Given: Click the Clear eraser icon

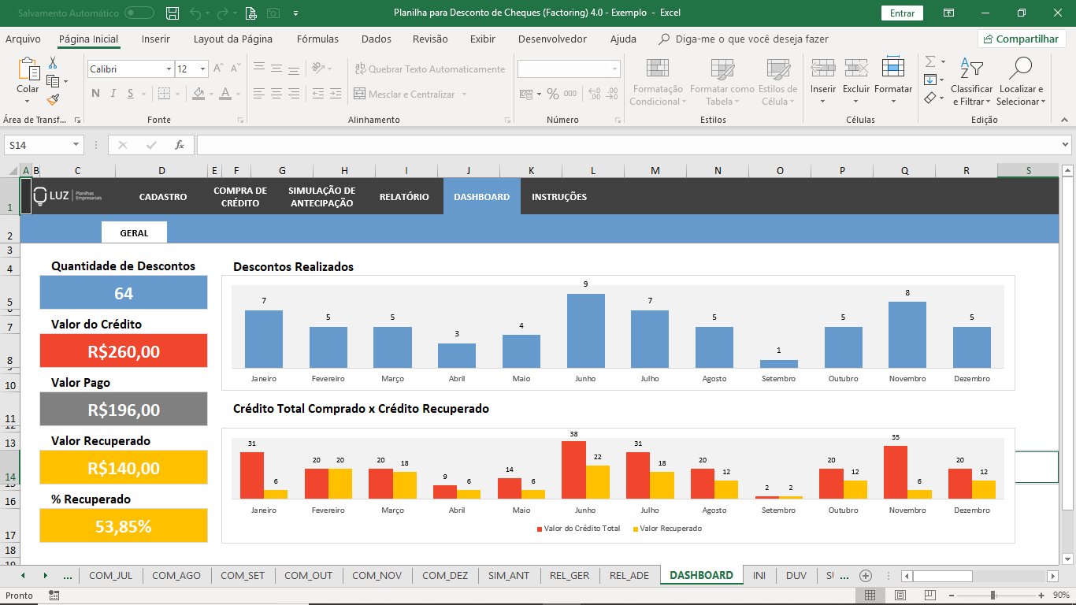Looking at the screenshot, I should click(930, 98).
